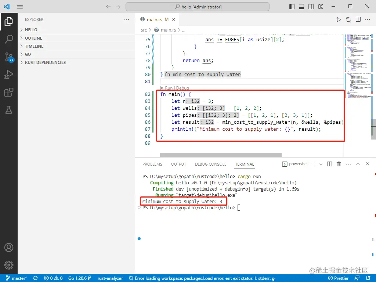The height and width of the screenshot is (282, 376).
Task: Click Go 1.20.6 version in status bar
Action: coord(80,278)
